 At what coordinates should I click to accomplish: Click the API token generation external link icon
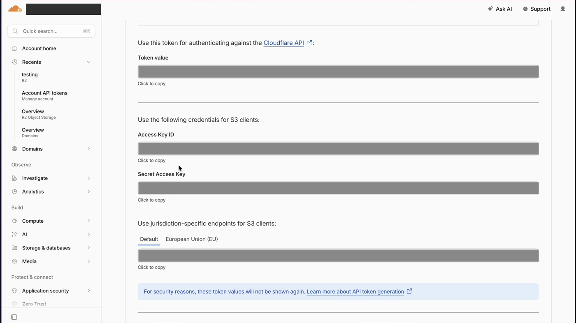click(x=409, y=291)
